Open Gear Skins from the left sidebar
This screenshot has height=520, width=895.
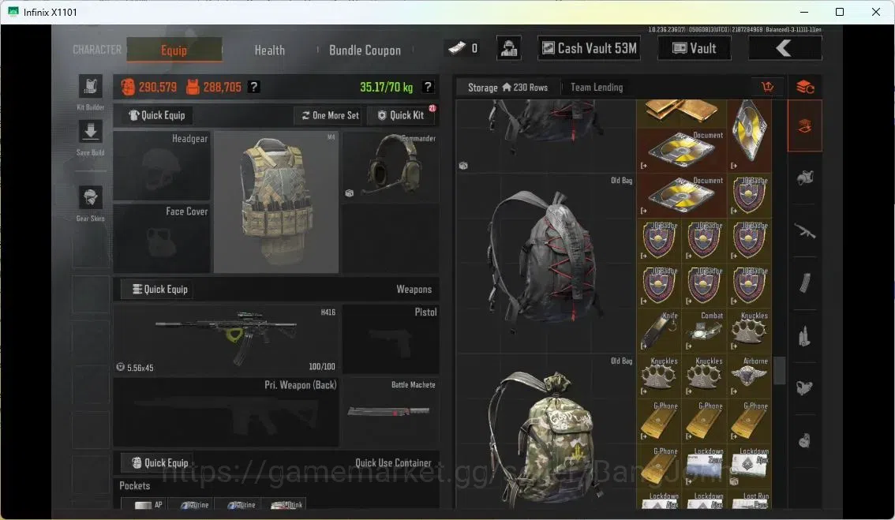90,198
